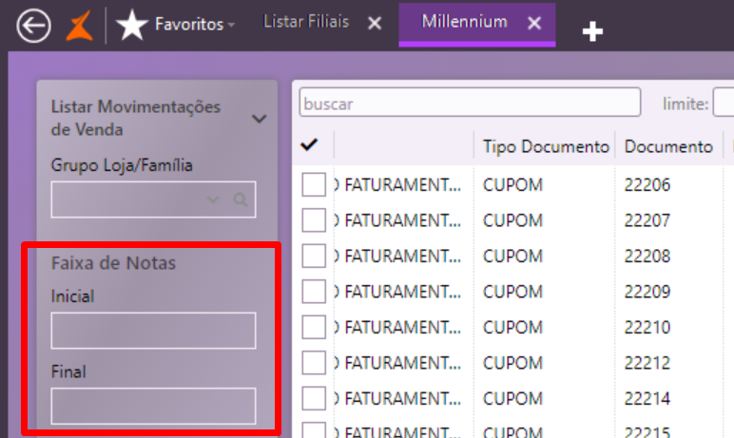The height and width of the screenshot is (438, 734).
Task: Click the select-all checkmark header
Action: click(x=309, y=145)
